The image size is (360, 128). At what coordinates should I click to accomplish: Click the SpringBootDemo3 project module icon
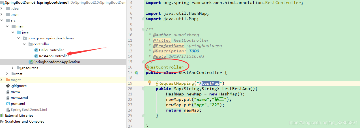point(3,3)
